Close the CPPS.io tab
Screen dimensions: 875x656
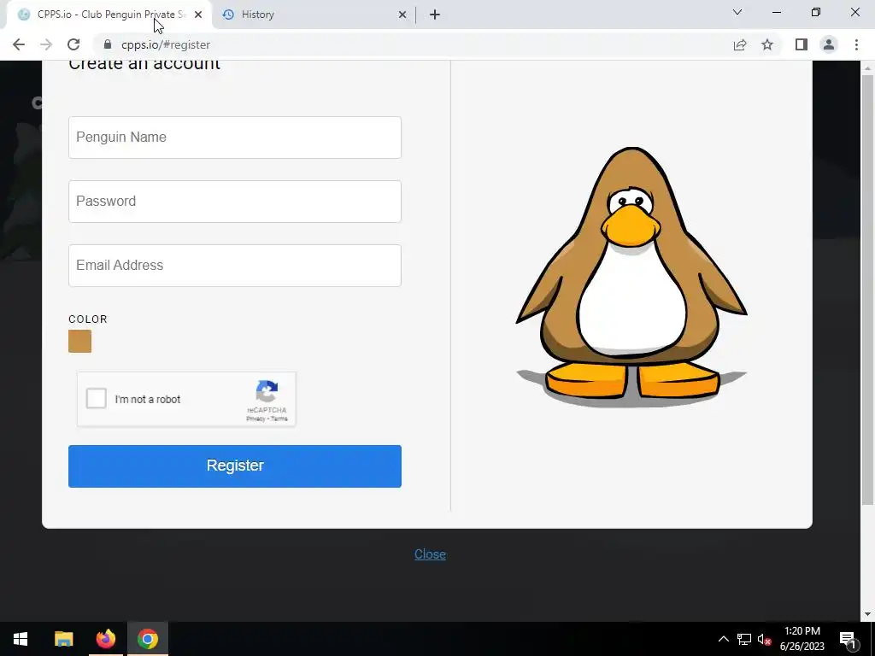[x=198, y=15]
